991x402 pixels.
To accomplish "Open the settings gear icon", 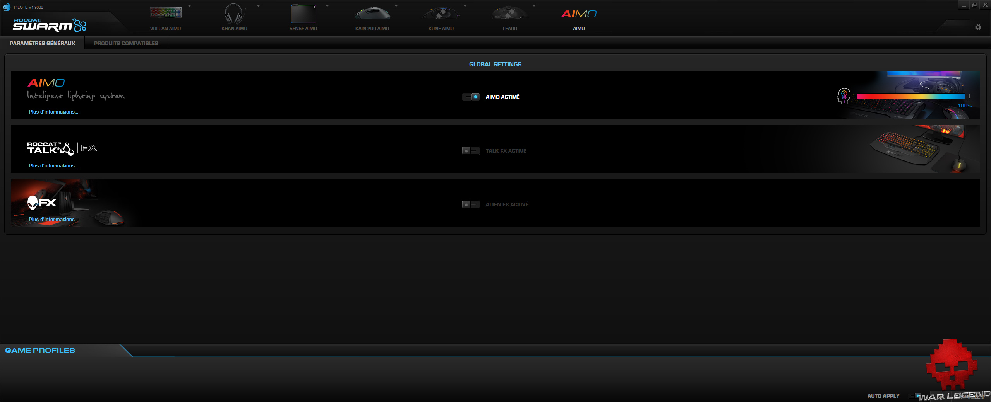I will point(978,27).
